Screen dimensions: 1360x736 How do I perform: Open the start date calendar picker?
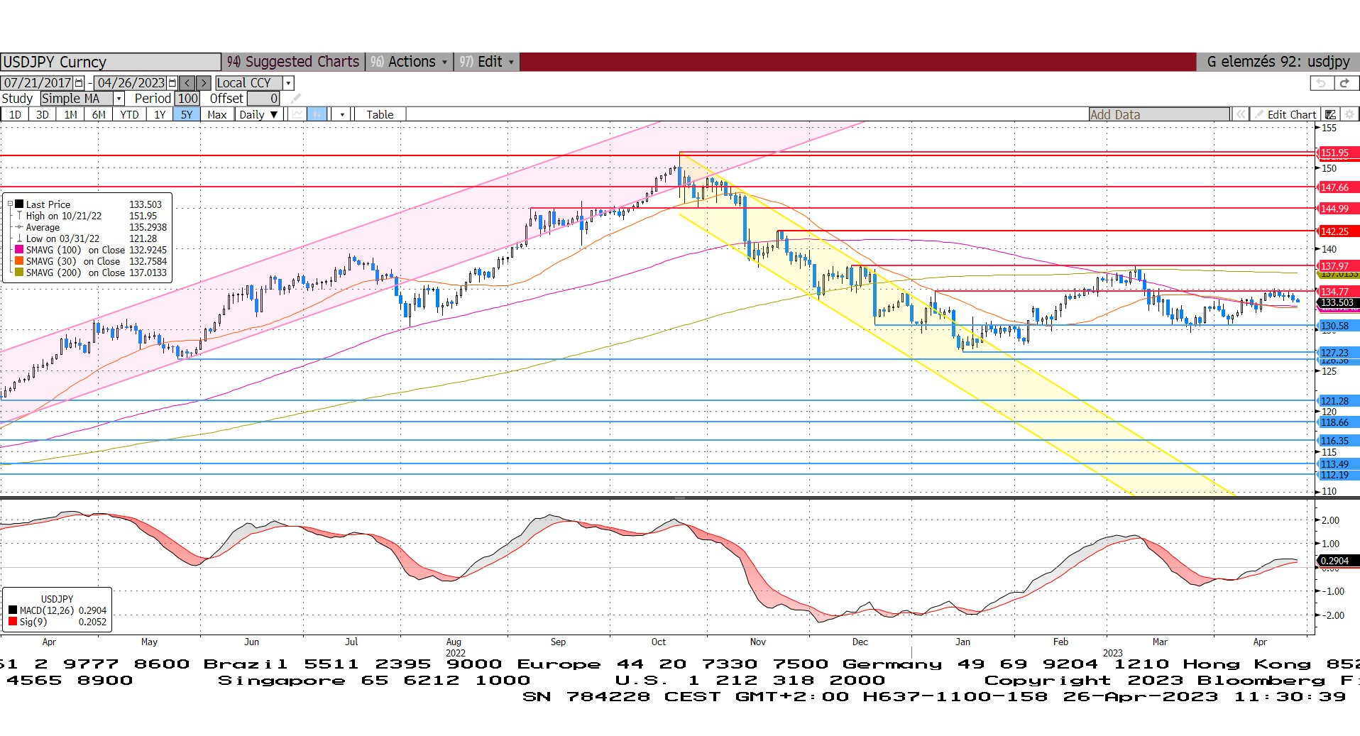pos(79,83)
